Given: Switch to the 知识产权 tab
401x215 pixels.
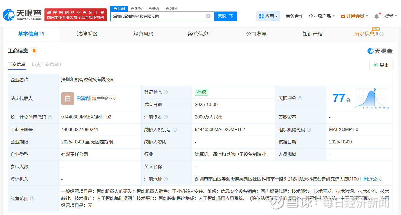Looking at the screenshot, I should tap(312, 34).
